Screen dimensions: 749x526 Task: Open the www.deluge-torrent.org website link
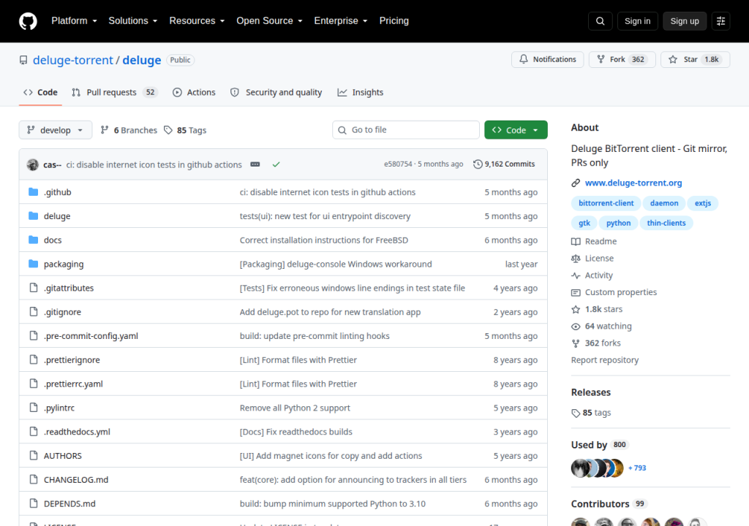(x=633, y=183)
